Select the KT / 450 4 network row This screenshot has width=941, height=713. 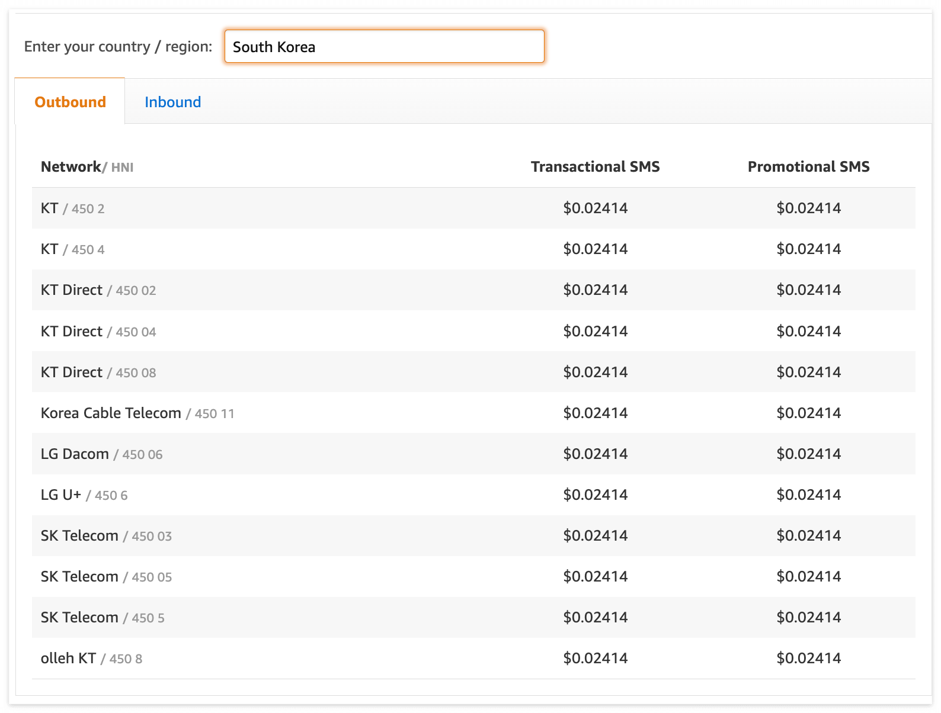(473, 249)
